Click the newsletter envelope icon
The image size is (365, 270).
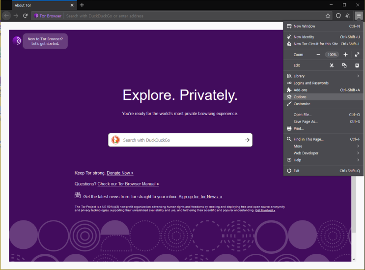pos(78,195)
